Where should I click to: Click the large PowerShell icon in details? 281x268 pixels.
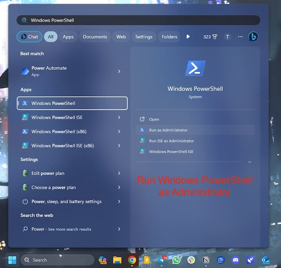pos(195,68)
